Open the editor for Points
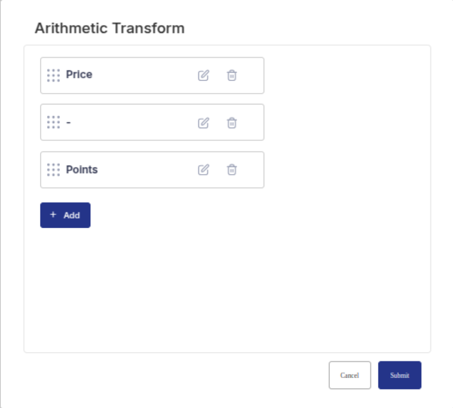 pos(203,170)
